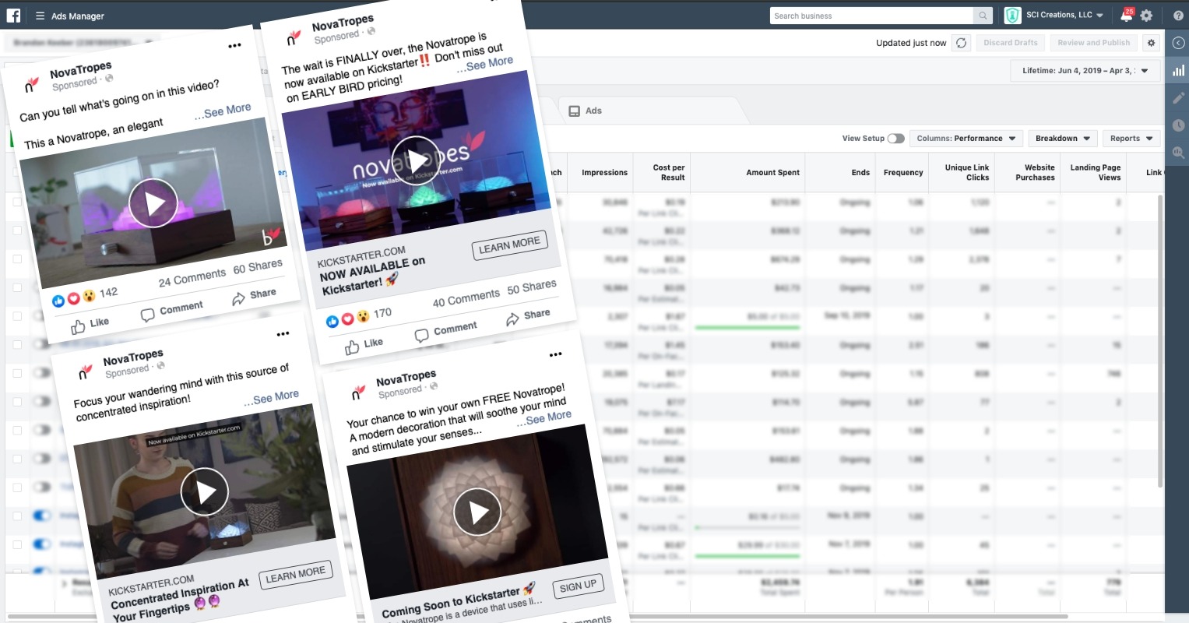Image resolution: width=1189 pixels, height=623 pixels.
Task: Open the three-dot menu on 'Focus your wandering mind' ad
Action: pyautogui.click(x=283, y=334)
